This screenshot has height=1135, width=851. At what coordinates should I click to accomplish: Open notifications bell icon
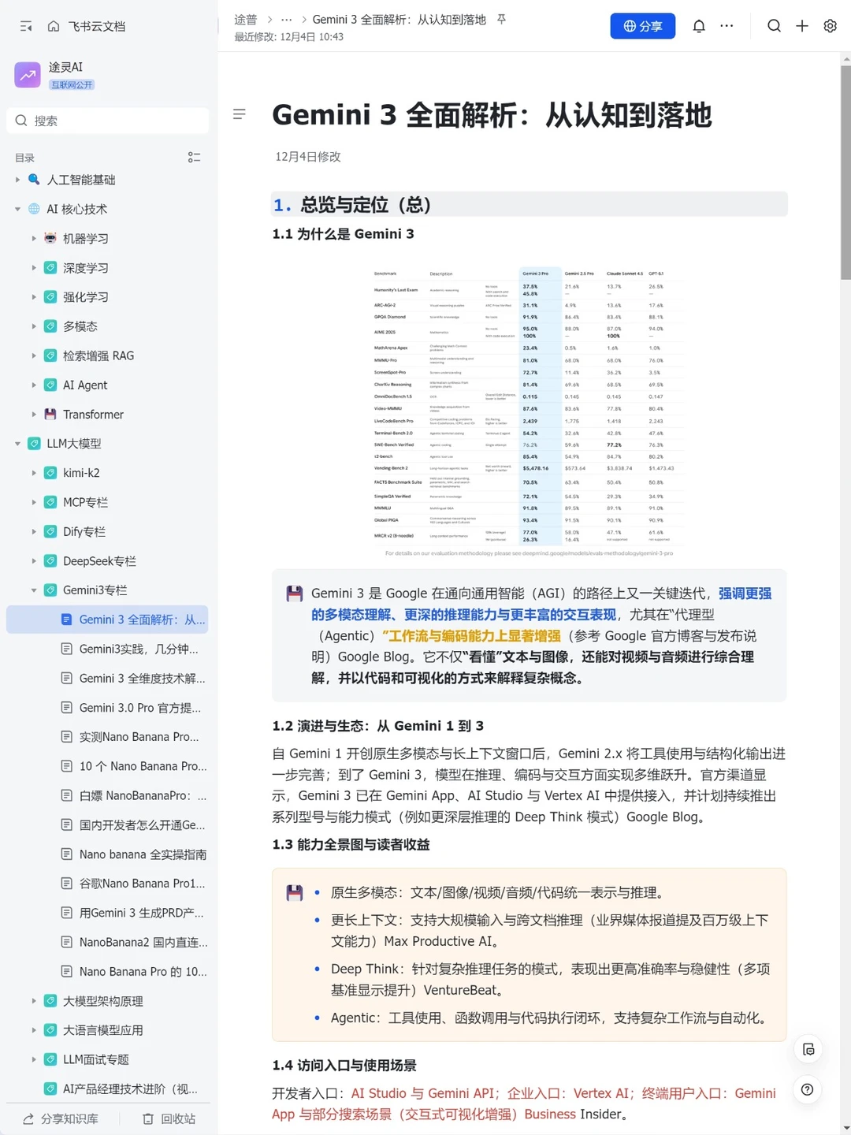click(x=699, y=26)
